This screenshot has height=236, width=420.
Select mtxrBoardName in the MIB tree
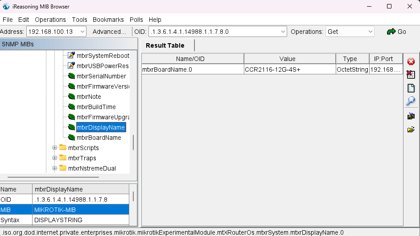point(99,138)
